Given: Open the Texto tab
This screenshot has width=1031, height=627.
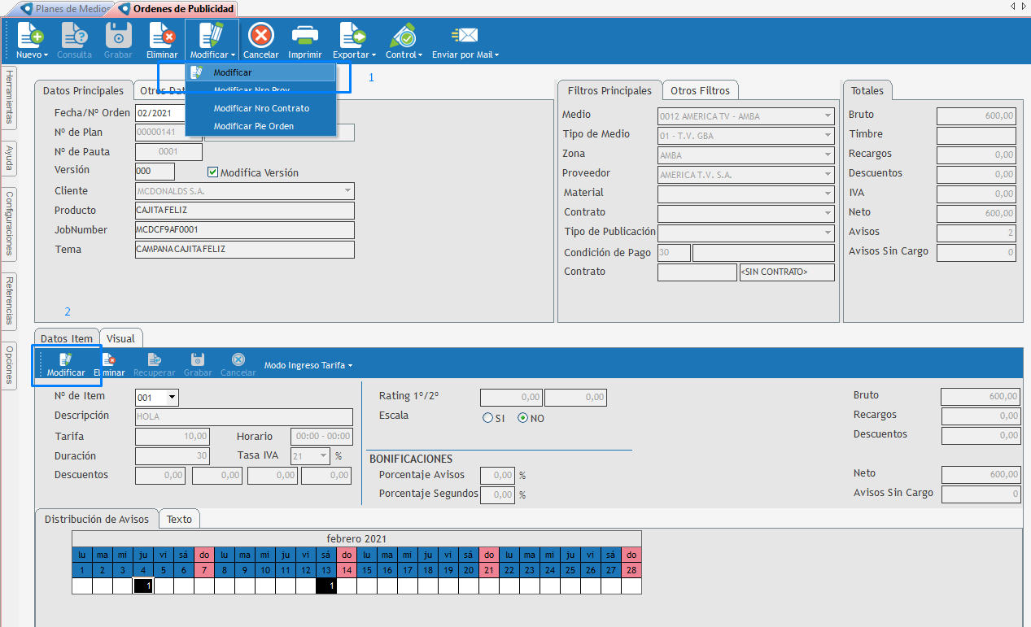Looking at the screenshot, I should coord(179,519).
